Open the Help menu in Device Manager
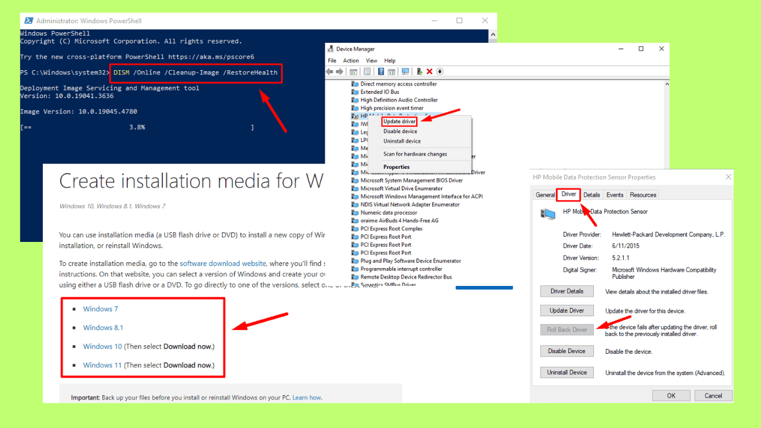This screenshot has height=428, width=761. click(x=389, y=61)
